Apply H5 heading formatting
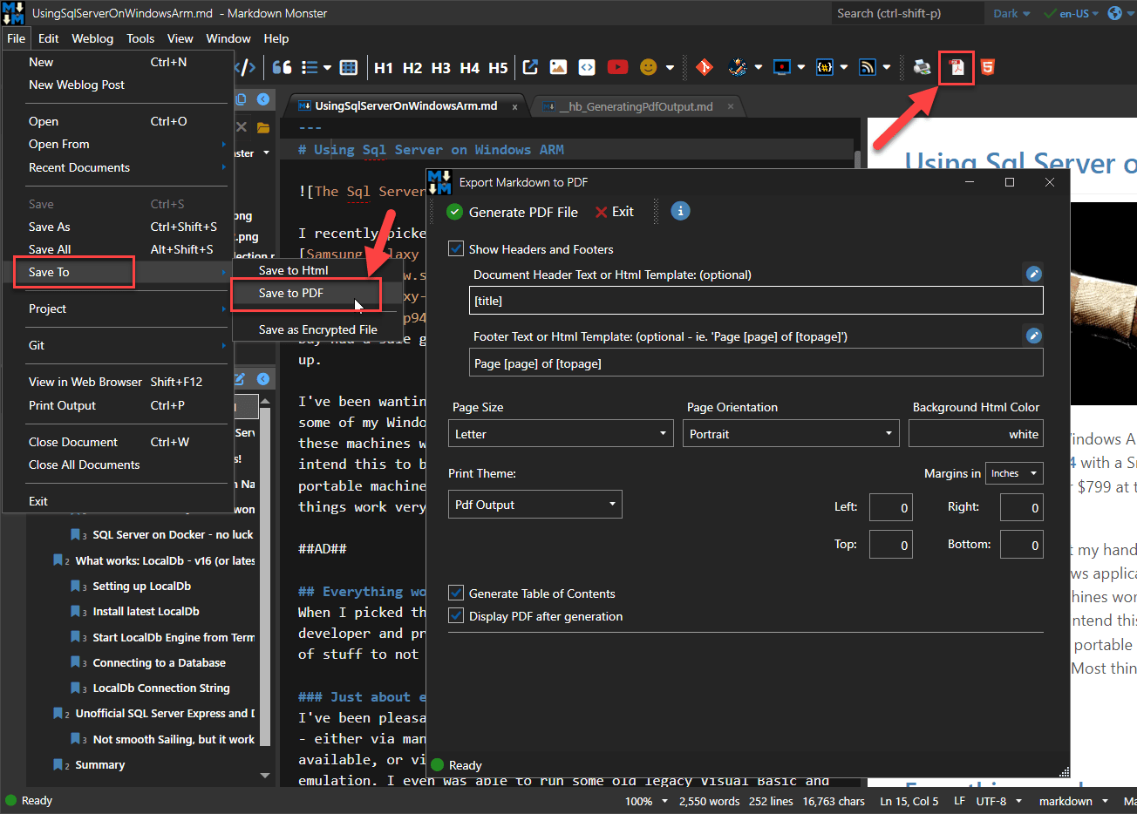The height and width of the screenshot is (814, 1137). (498, 67)
